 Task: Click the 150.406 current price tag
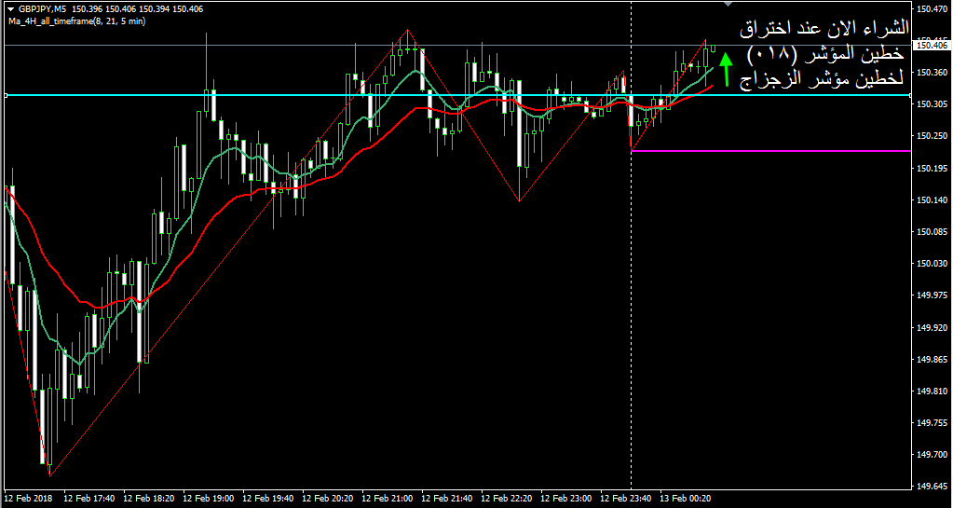coord(932,45)
